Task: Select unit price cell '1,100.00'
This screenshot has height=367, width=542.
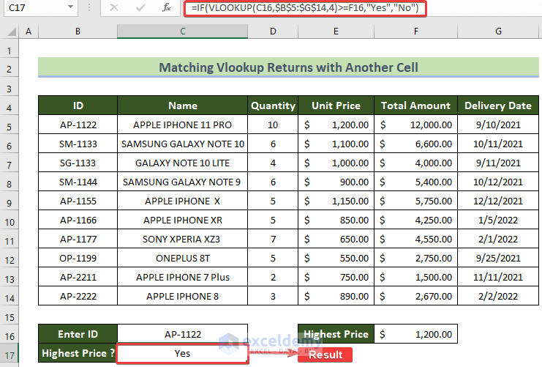Action: click(336, 144)
